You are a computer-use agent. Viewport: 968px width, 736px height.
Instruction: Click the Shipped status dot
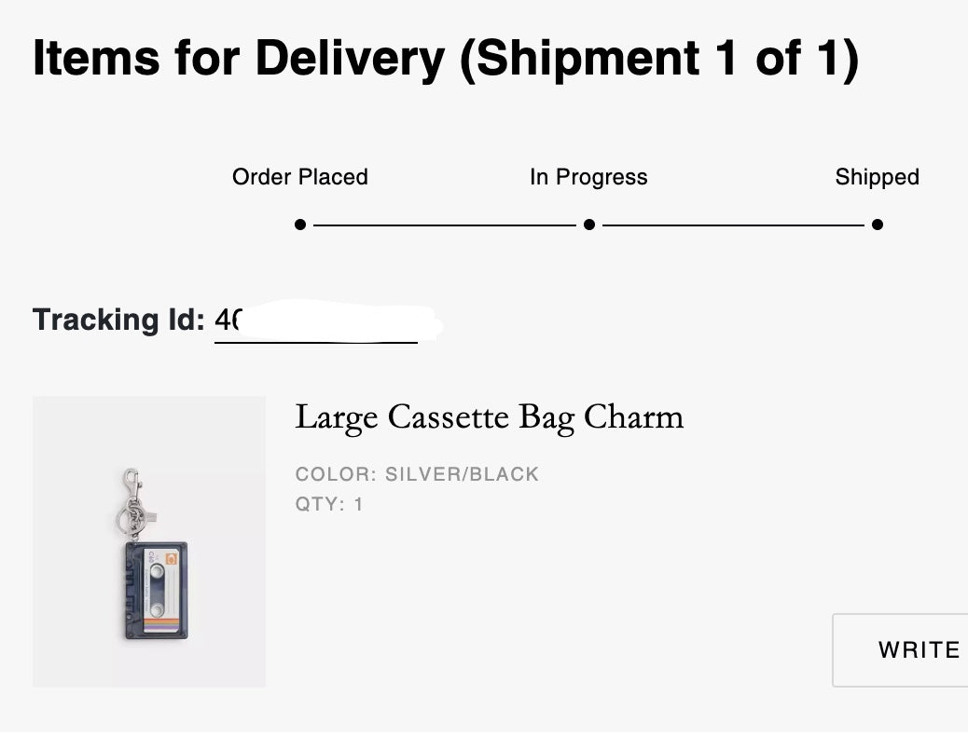878,225
